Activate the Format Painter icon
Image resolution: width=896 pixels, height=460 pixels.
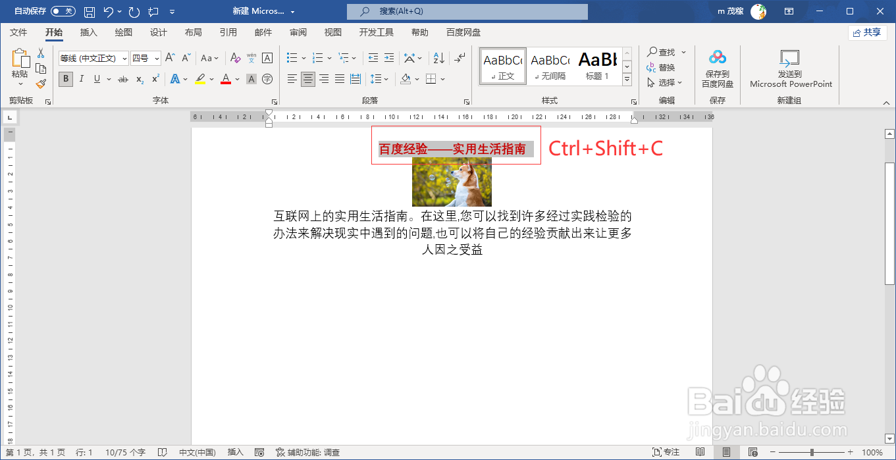pyautogui.click(x=40, y=83)
